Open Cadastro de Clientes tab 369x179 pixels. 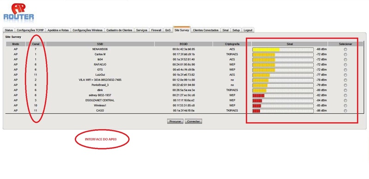[119, 30]
